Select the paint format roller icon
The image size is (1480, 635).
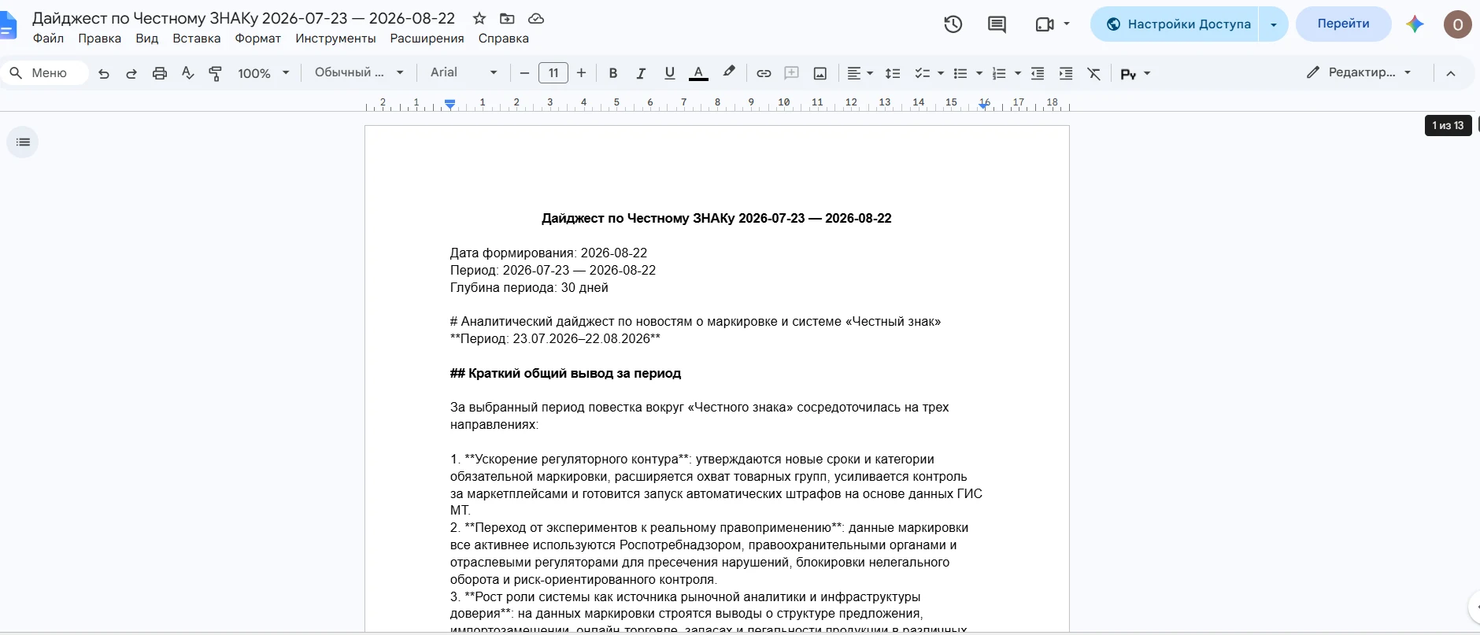(x=215, y=73)
